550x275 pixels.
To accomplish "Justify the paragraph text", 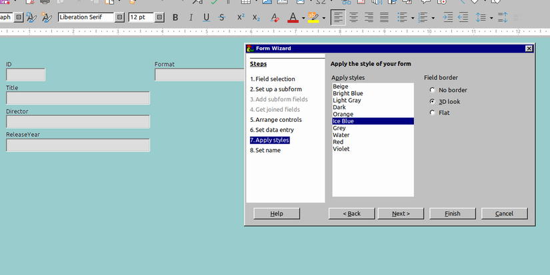I will (x=384, y=17).
